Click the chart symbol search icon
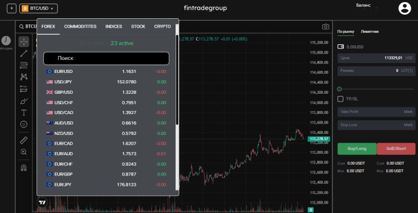This screenshot has height=213, width=418. point(21,27)
